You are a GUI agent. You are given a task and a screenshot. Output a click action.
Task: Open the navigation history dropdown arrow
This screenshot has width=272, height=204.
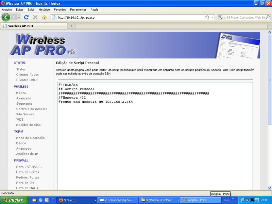pyautogui.click(x=19, y=17)
